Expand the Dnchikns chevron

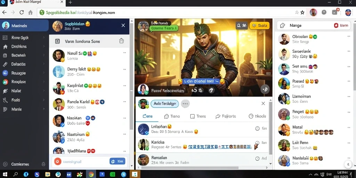(x=43, y=47)
